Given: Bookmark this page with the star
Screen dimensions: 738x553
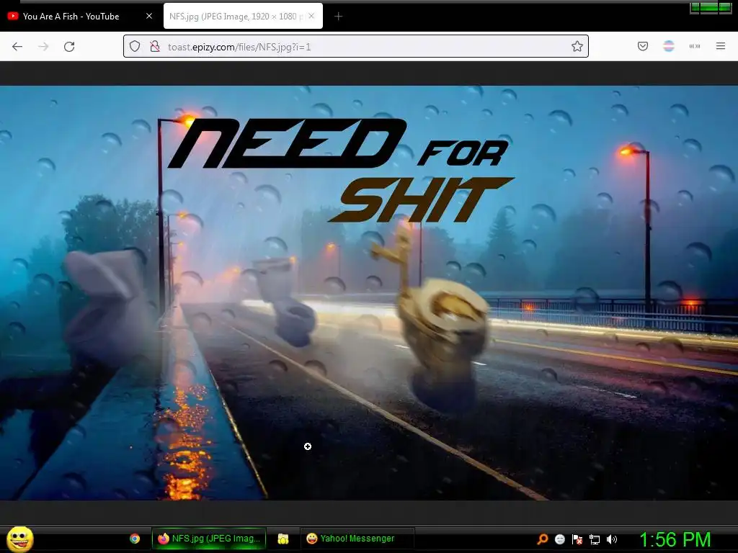Looking at the screenshot, I should coord(577,46).
